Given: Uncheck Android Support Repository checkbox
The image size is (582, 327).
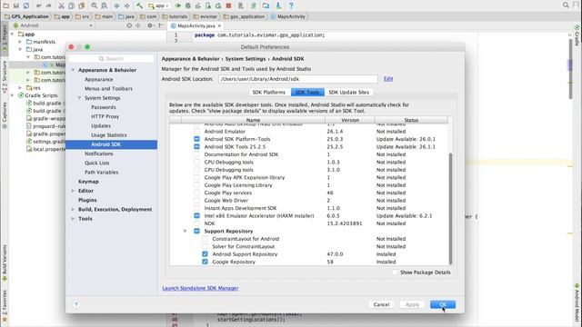Looking at the screenshot, I should point(205,254).
